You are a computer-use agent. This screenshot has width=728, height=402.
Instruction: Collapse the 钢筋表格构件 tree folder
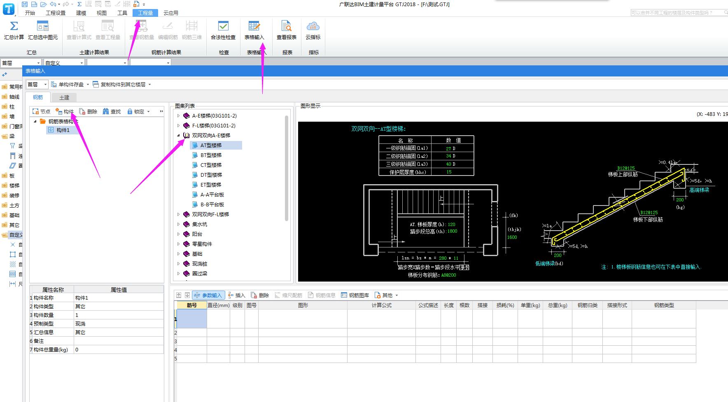click(x=35, y=121)
